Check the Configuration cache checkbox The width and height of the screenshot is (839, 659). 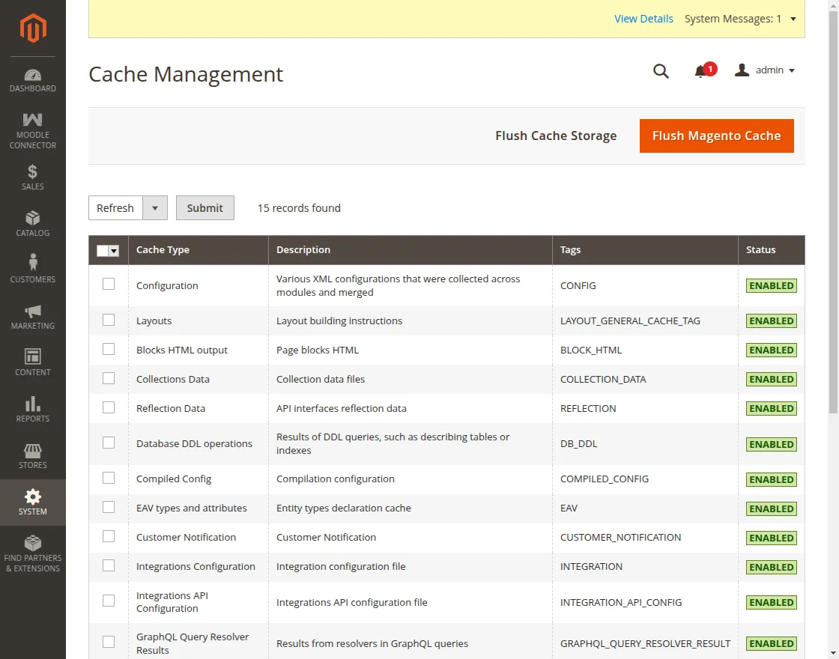(x=109, y=284)
